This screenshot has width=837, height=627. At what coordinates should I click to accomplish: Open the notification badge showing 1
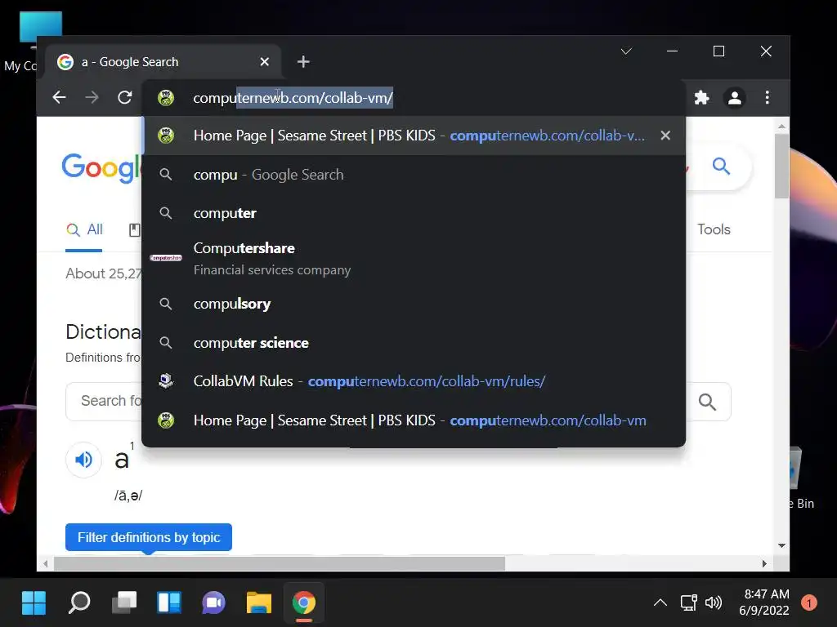[809, 603]
